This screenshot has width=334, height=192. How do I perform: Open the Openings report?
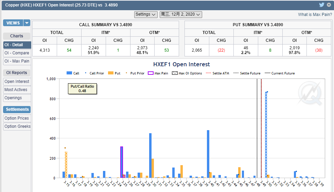17,98
